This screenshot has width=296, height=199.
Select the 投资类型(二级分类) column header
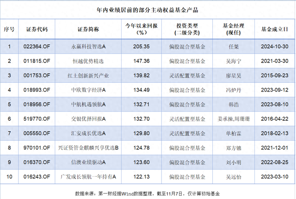coord(187,29)
